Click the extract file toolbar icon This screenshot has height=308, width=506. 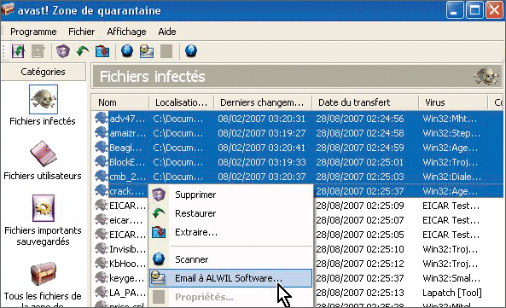coord(102,51)
